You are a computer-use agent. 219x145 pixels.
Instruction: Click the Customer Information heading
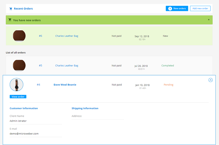[24, 108]
